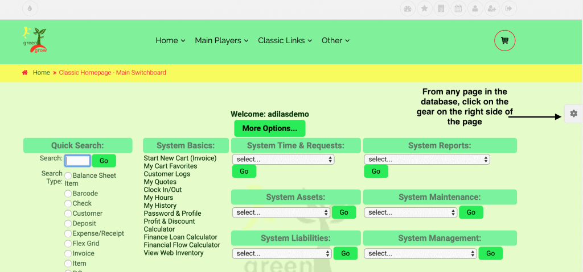583x272 pixels.
Task: Click Go beside System Management dropdown
Action: (490, 253)
